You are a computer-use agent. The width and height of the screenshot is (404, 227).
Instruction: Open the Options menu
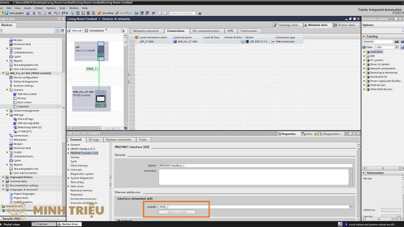point(50,8)
